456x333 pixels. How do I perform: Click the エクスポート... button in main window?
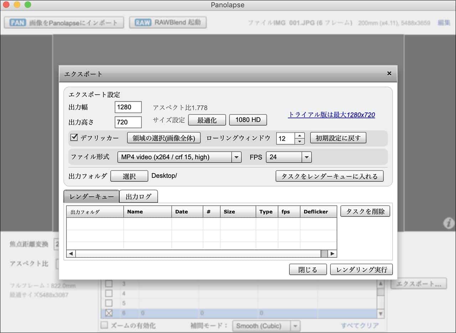(419, 284)
